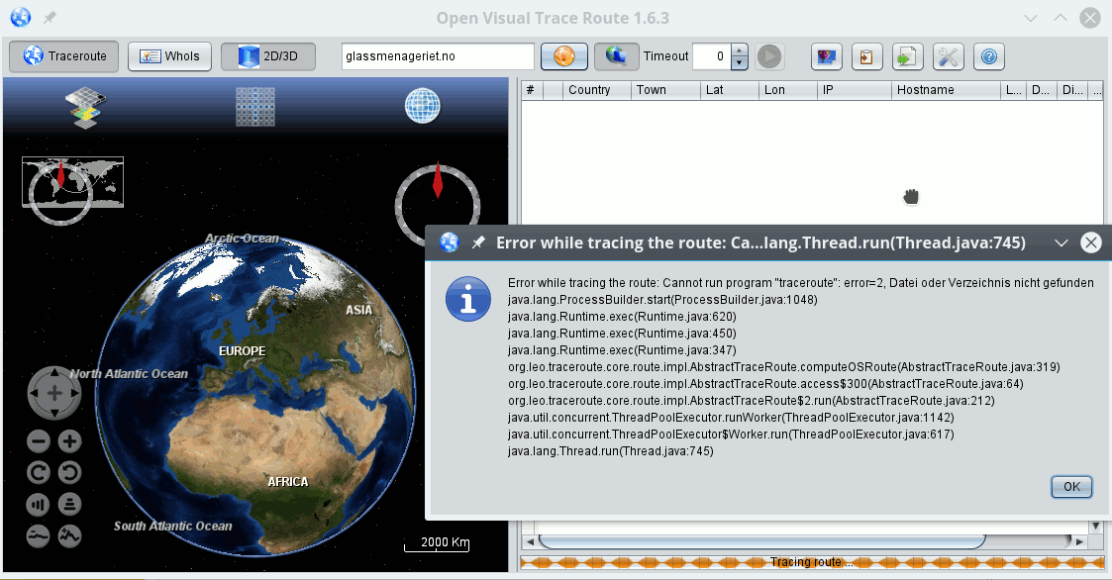Open the error dialog's window dropdown chevron
The height and width of the screenshot is (580, 1112).
tap(1061, 243)
